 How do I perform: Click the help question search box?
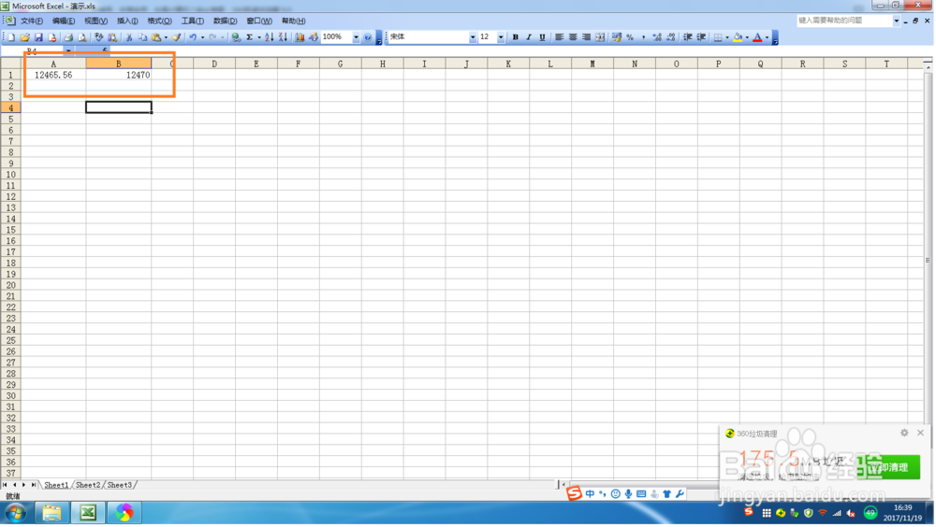(846, 21)
